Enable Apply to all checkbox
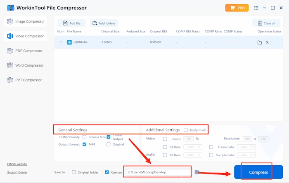Image resolution: width=289 pixels, height=183 pixels. click(186, 130)
